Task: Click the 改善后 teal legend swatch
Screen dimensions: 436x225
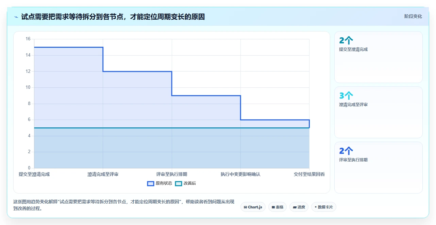Action: point(179,183)
